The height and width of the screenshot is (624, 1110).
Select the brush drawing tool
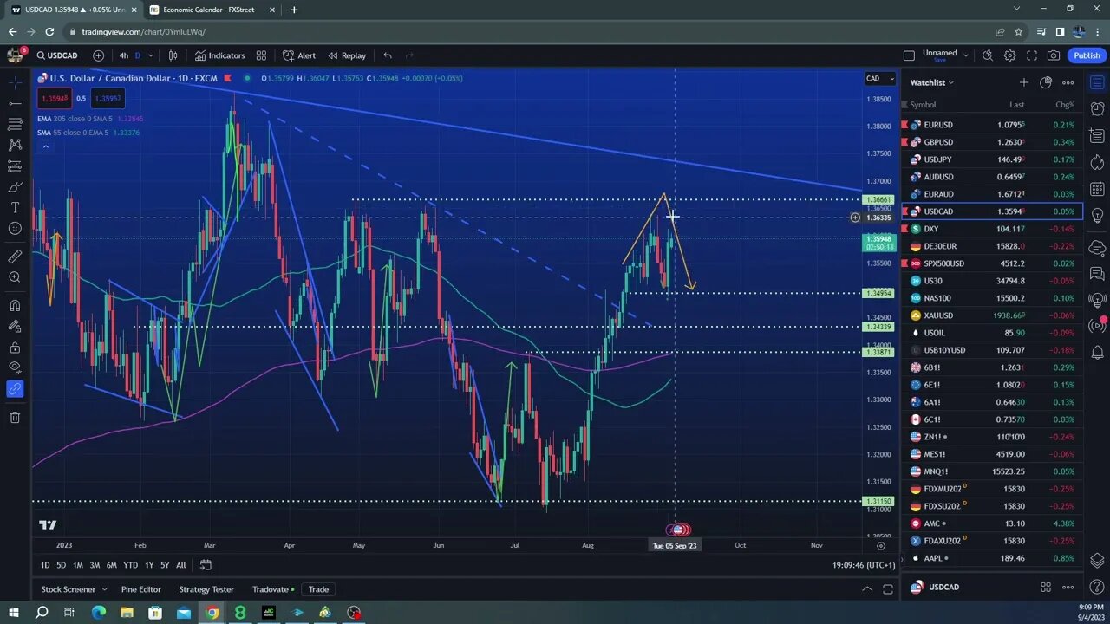point(15,186)
